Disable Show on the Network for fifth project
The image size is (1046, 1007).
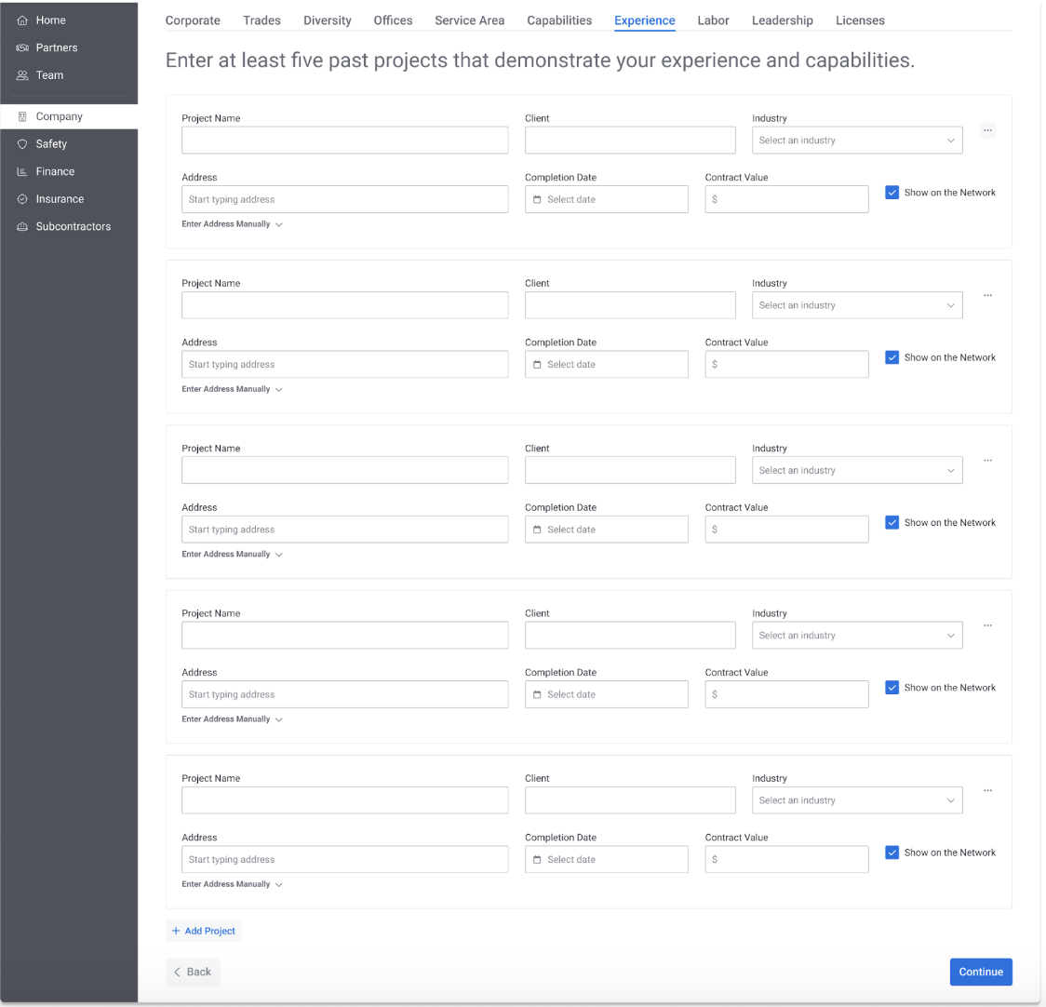pos(892,853)
